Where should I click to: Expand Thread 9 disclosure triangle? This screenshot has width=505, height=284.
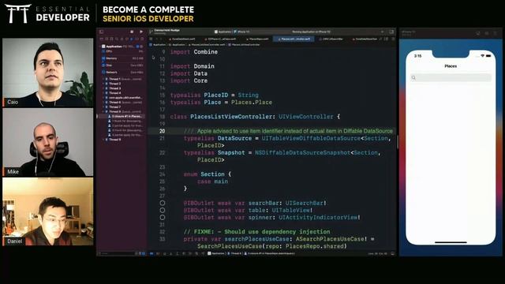point(103,140)
